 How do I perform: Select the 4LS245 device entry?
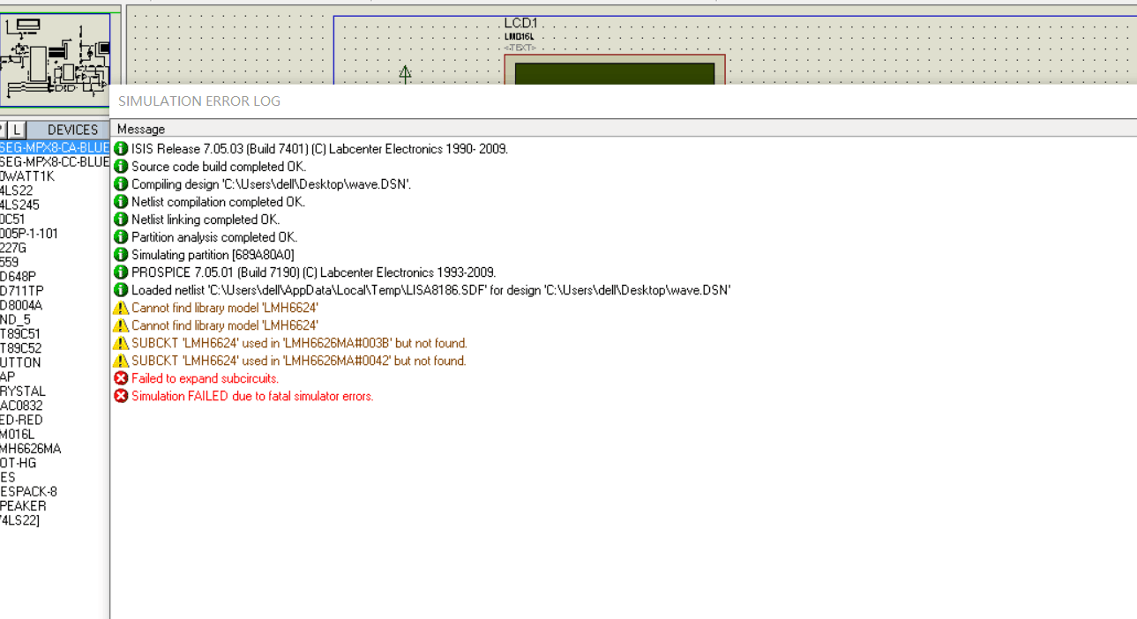point(19,205)
